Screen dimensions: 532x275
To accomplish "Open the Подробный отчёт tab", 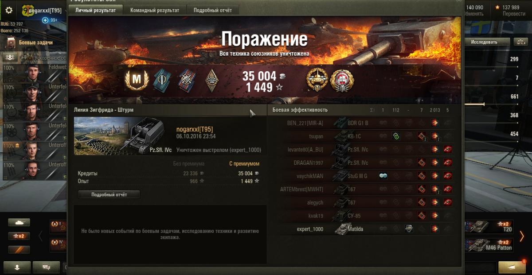I will coord(213,10).
